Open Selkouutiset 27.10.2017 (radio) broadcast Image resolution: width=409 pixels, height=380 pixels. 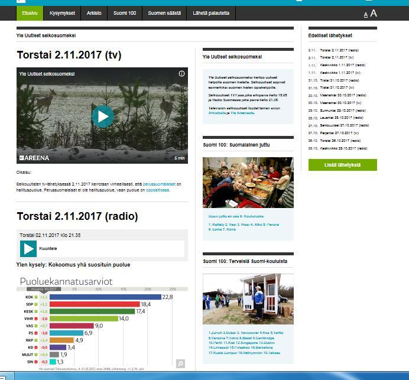click(x=345, y=125)
